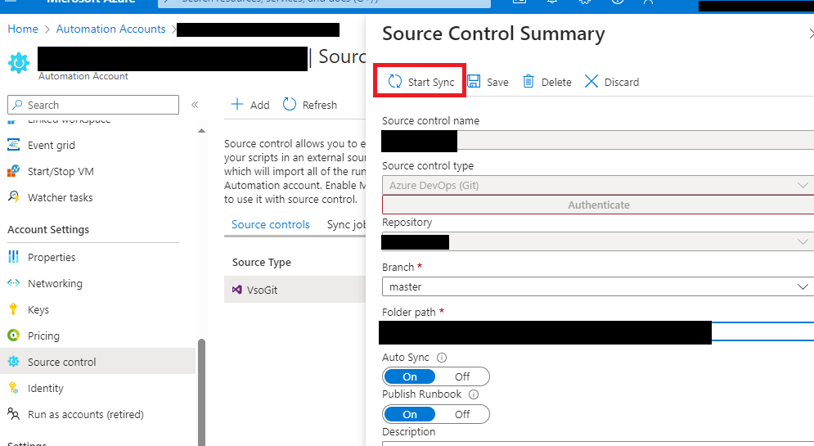Click the Identity key icon

click(13, 388)
